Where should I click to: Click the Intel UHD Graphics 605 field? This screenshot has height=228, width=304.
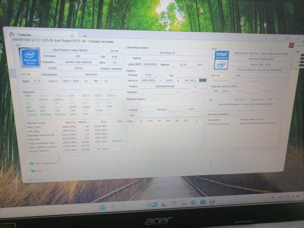[x=261, y=59]
